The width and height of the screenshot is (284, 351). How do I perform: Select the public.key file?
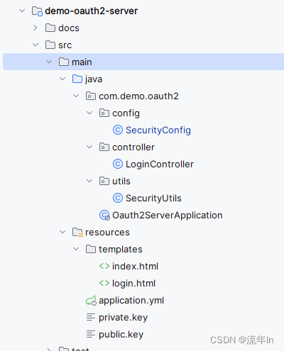point(121,335)
